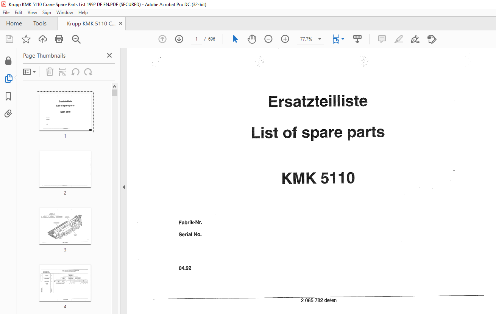Viewport: 496px width, 314px height.
Task: Click the cloud upload icon
Action: pyautogui.click(x=42, y=39)
